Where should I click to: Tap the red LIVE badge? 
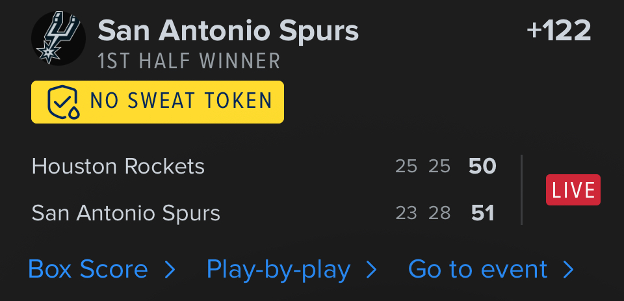(x=573, y=190)
